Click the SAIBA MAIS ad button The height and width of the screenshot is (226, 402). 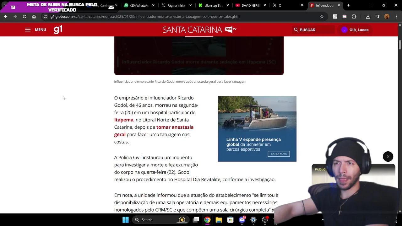tap(279, 154)
